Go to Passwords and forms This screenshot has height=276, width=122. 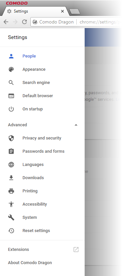pos(44,151)
